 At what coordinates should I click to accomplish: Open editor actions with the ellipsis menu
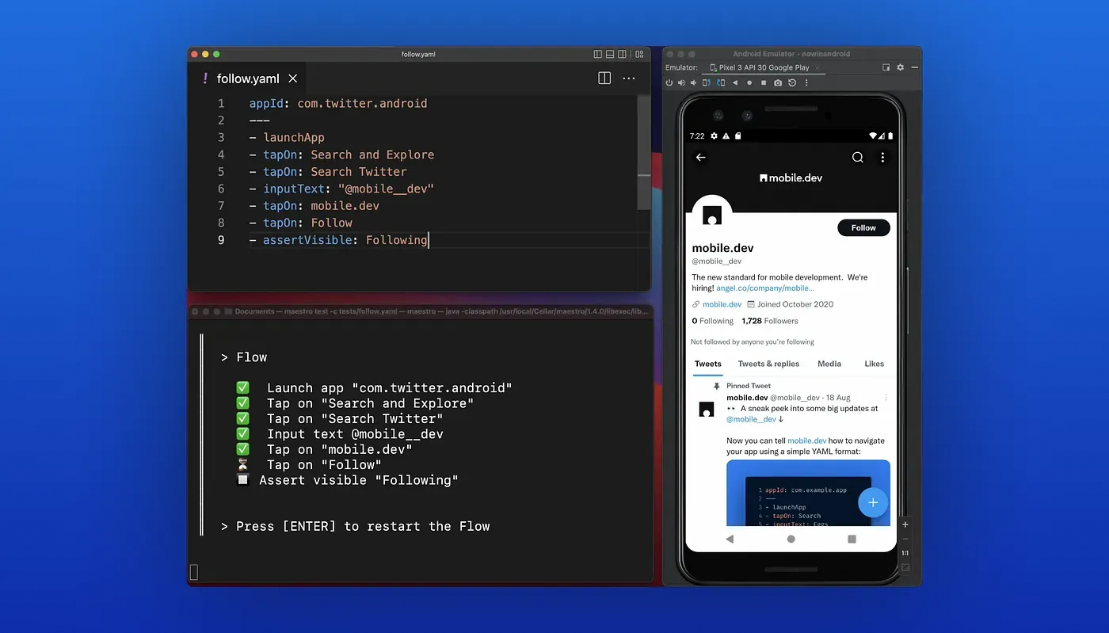[629, 78]
